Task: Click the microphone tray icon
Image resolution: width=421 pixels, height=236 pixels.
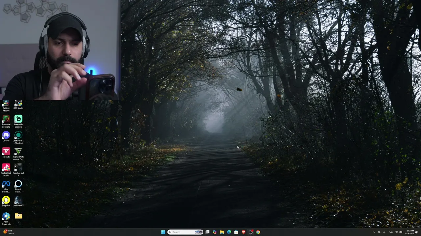Action: 384,232
